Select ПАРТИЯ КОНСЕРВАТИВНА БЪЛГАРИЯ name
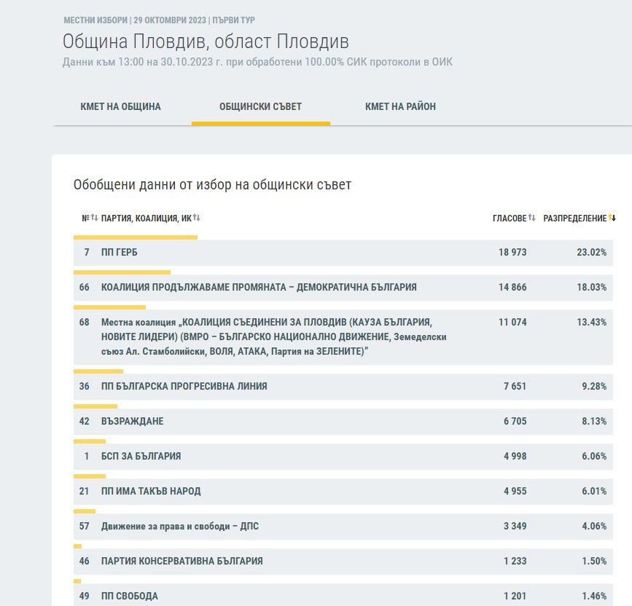The image size is (632, 606). pyautogui.click(x=182, y=562)
